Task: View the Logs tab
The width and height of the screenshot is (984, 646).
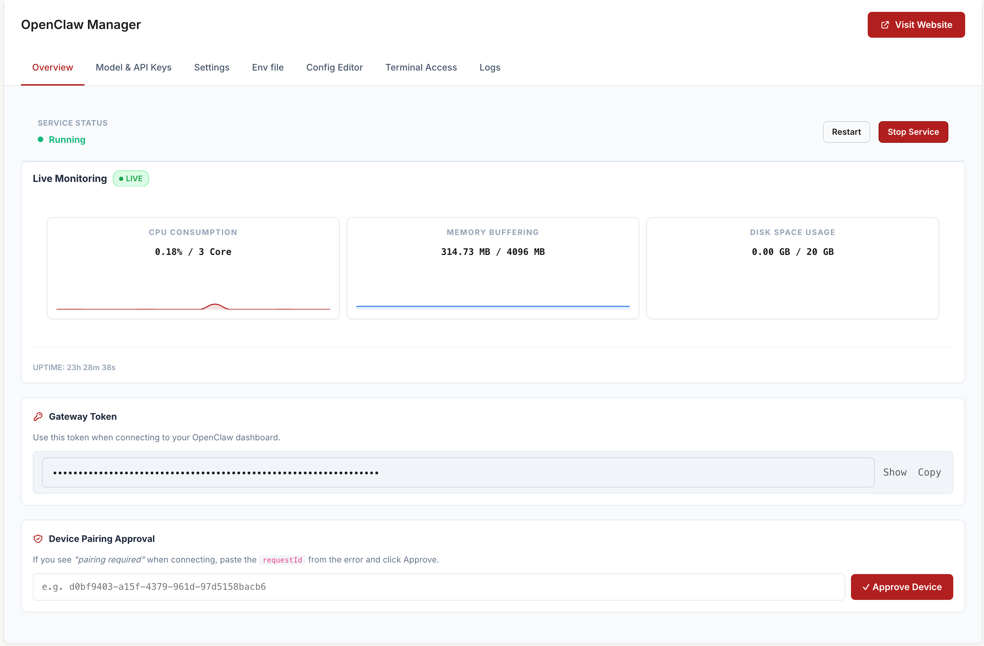Action: pyautogui.click(x=490, y=67)
